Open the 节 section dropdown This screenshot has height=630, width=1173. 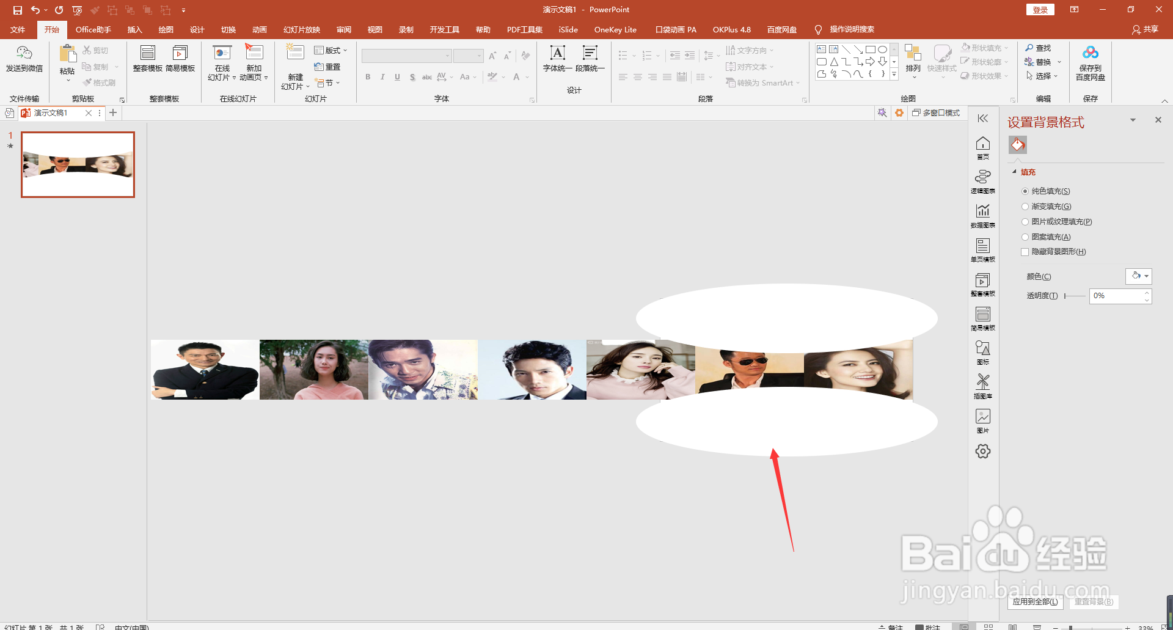(327, 82)
